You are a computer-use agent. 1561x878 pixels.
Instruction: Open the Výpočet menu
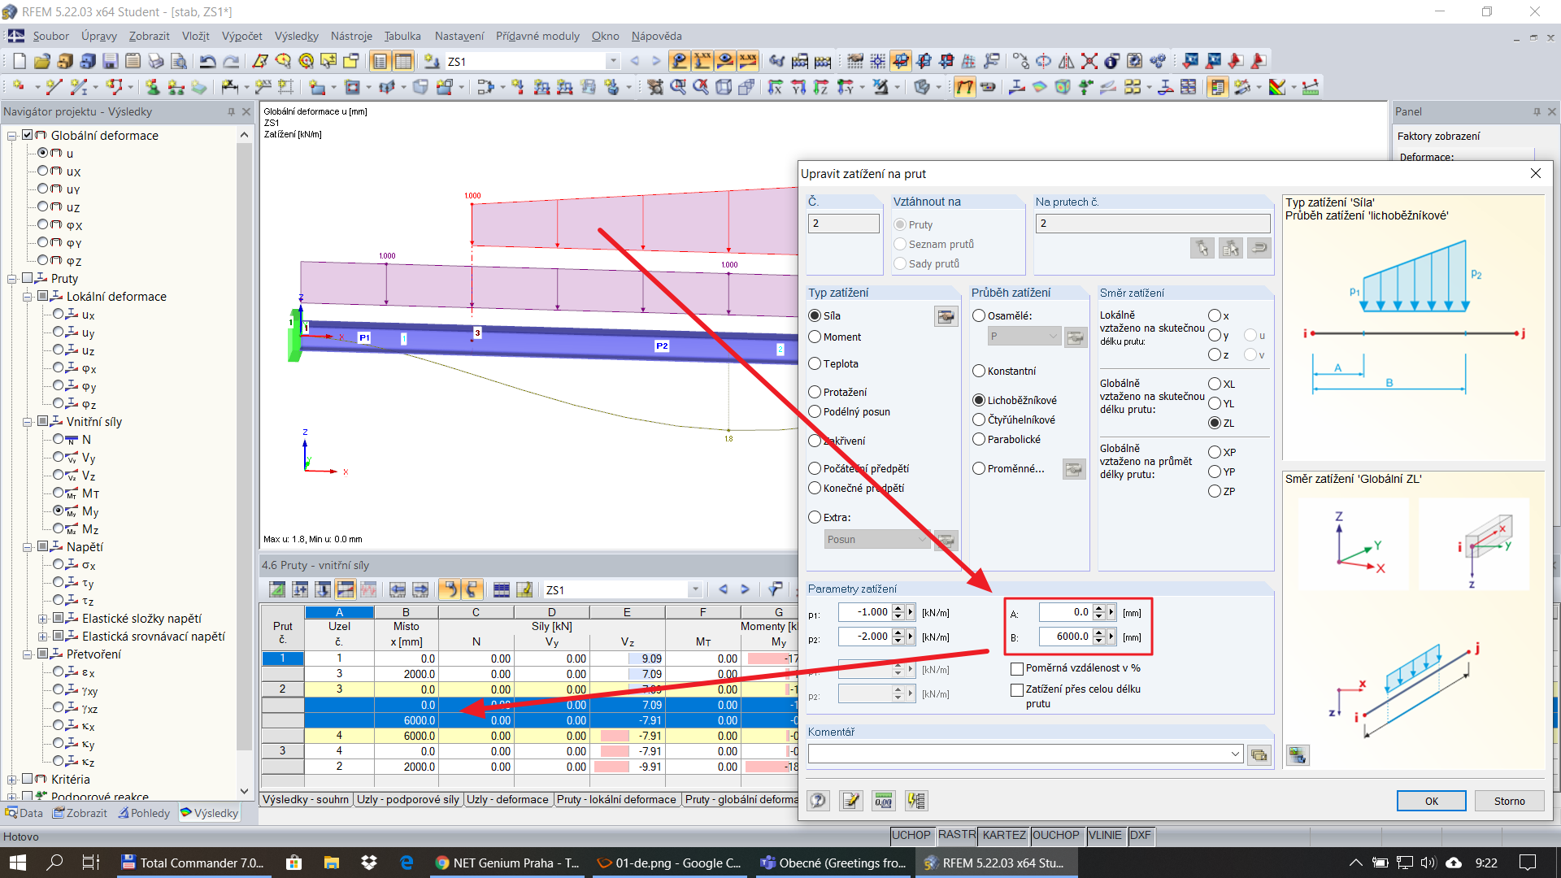pos(241,36)
